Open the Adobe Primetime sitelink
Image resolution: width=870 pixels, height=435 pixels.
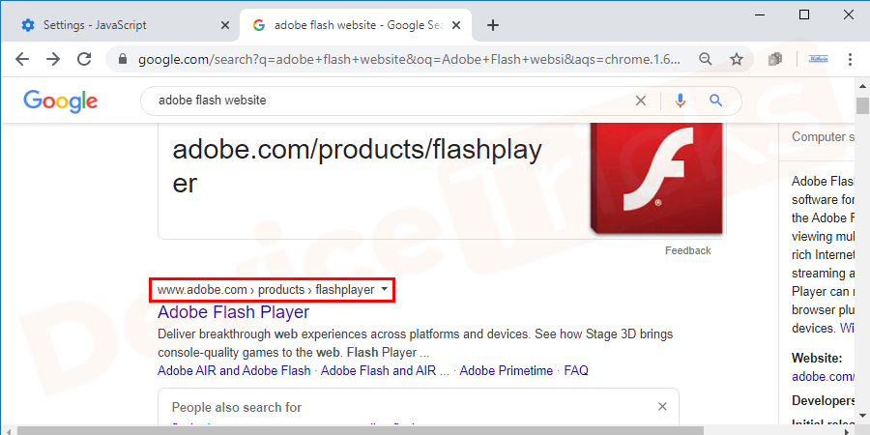click(x=507, y=370)
